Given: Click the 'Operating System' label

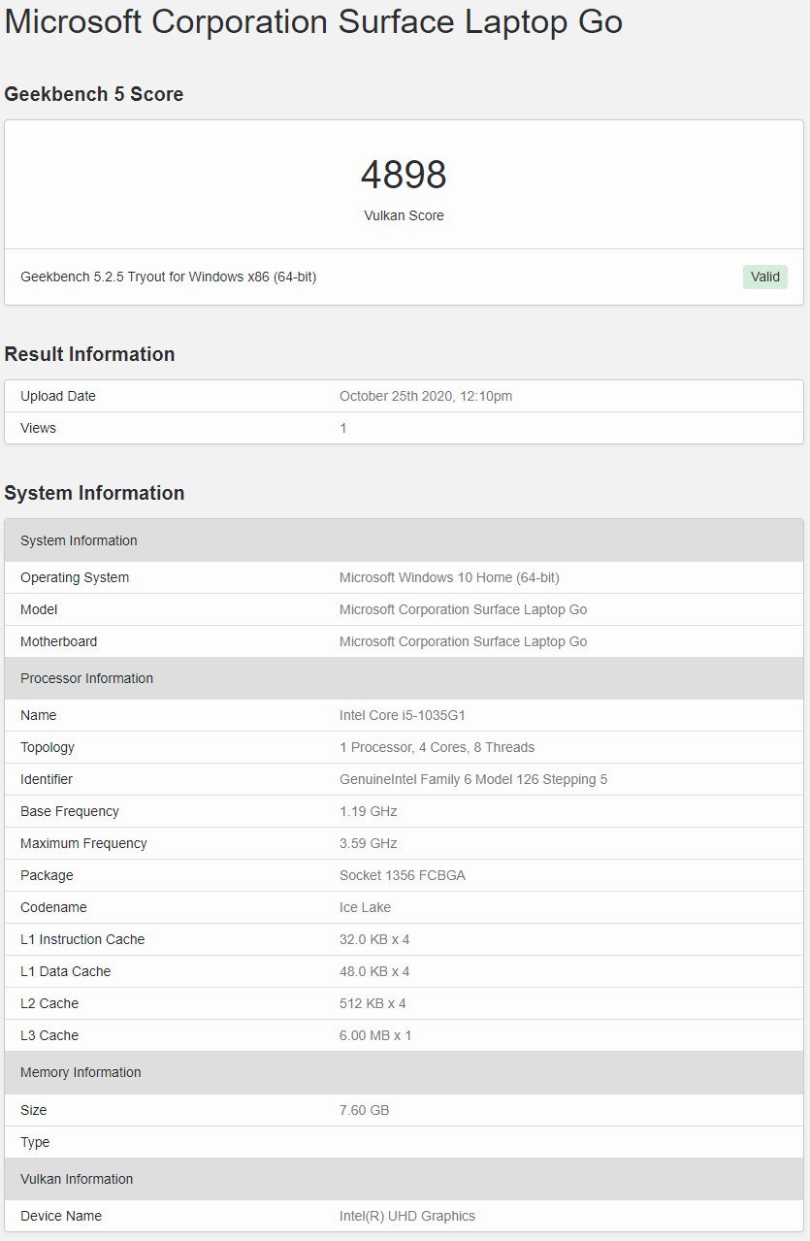Looking at the screenshot, I should [x=75, y=577].
